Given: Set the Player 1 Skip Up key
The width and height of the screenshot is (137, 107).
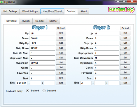Looking at the screenshot, I should click(x=61, y=43).
